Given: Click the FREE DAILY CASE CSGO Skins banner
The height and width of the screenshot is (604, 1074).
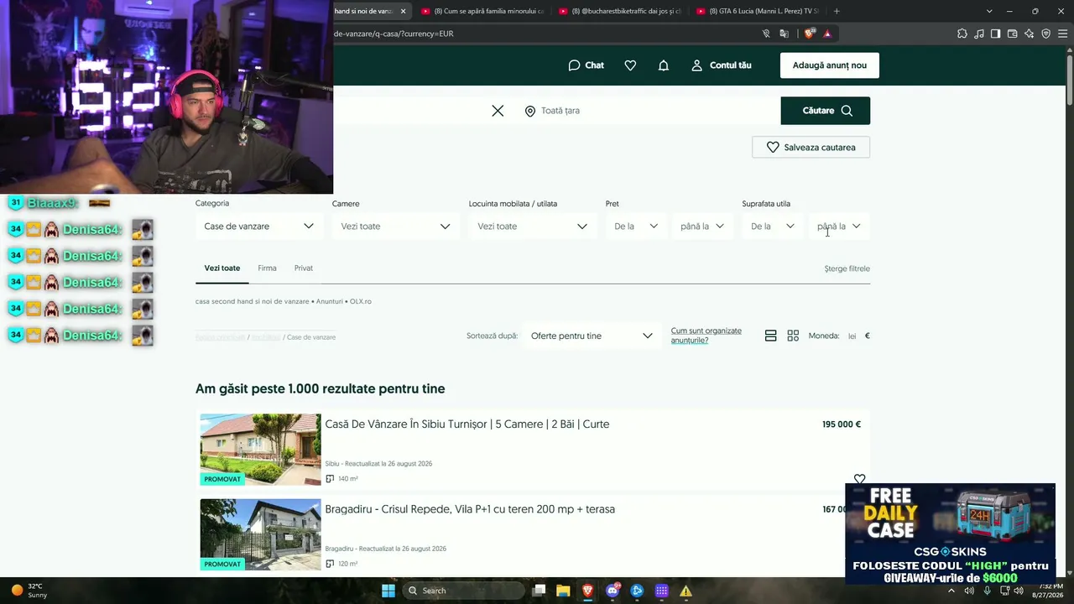Looking at the screenshot, I should click(x=950, y=534).
